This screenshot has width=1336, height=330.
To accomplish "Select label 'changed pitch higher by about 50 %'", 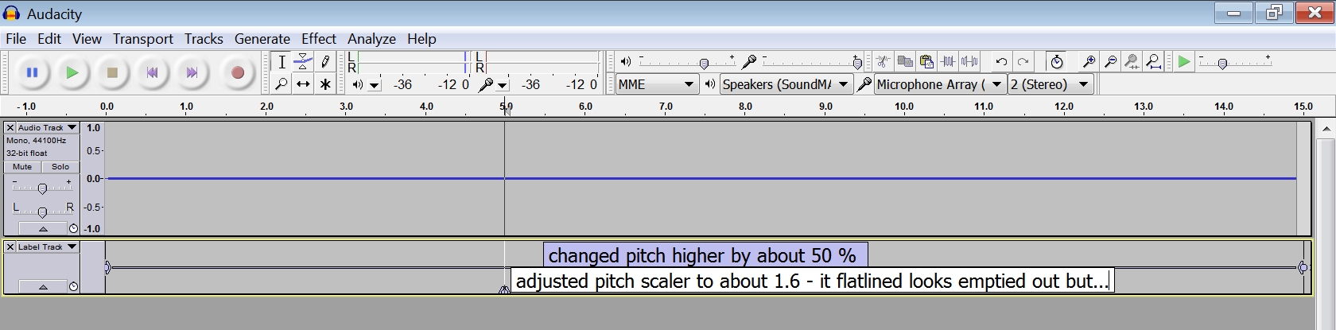I will point(704,255).
